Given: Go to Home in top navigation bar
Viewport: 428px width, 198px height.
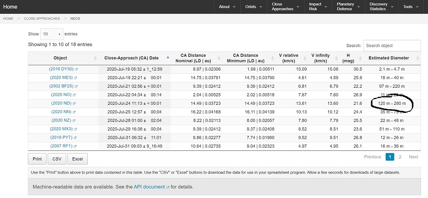Looking at the screenshot, I should click(x=10, y=7).
